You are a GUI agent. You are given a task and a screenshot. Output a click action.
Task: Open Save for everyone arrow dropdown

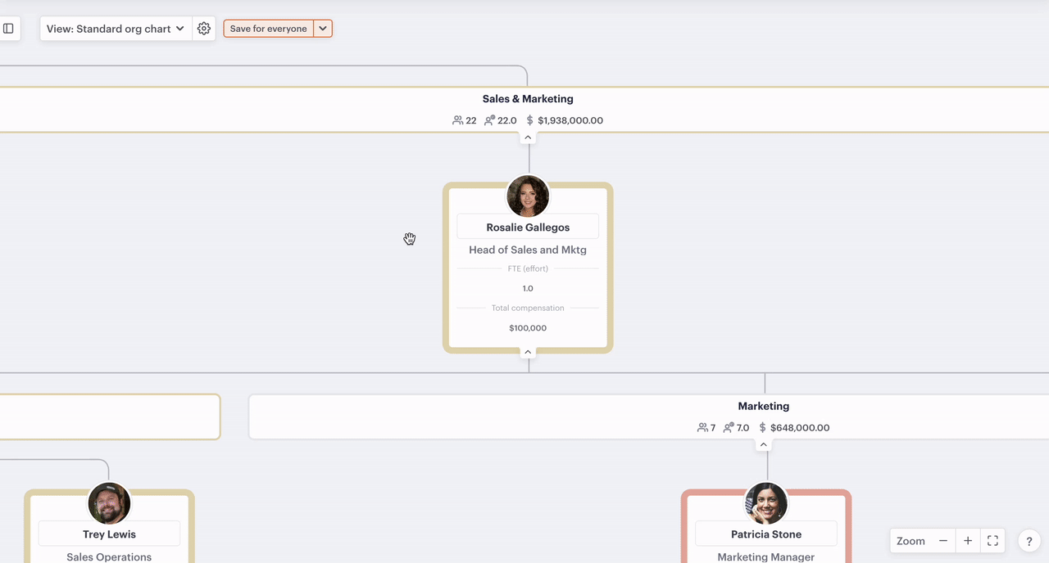pos(323,29)
